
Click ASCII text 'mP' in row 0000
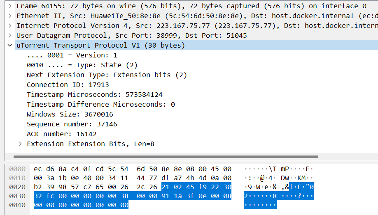tap(285, 169)
